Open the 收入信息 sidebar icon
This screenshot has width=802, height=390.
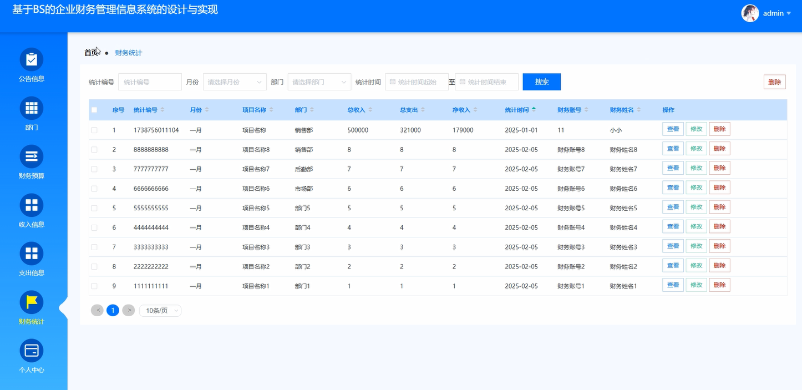click(x=32, y=205)
